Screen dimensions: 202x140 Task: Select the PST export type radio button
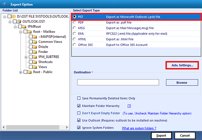tap(75, 17)
